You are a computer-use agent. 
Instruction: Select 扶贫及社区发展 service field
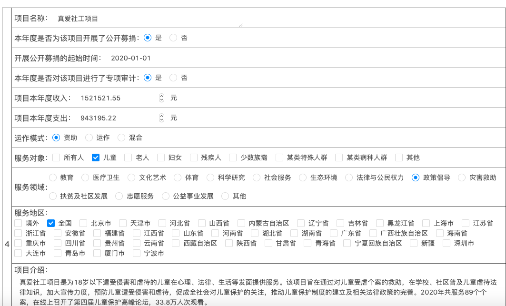pyautogui.click(x=53, y=196)
